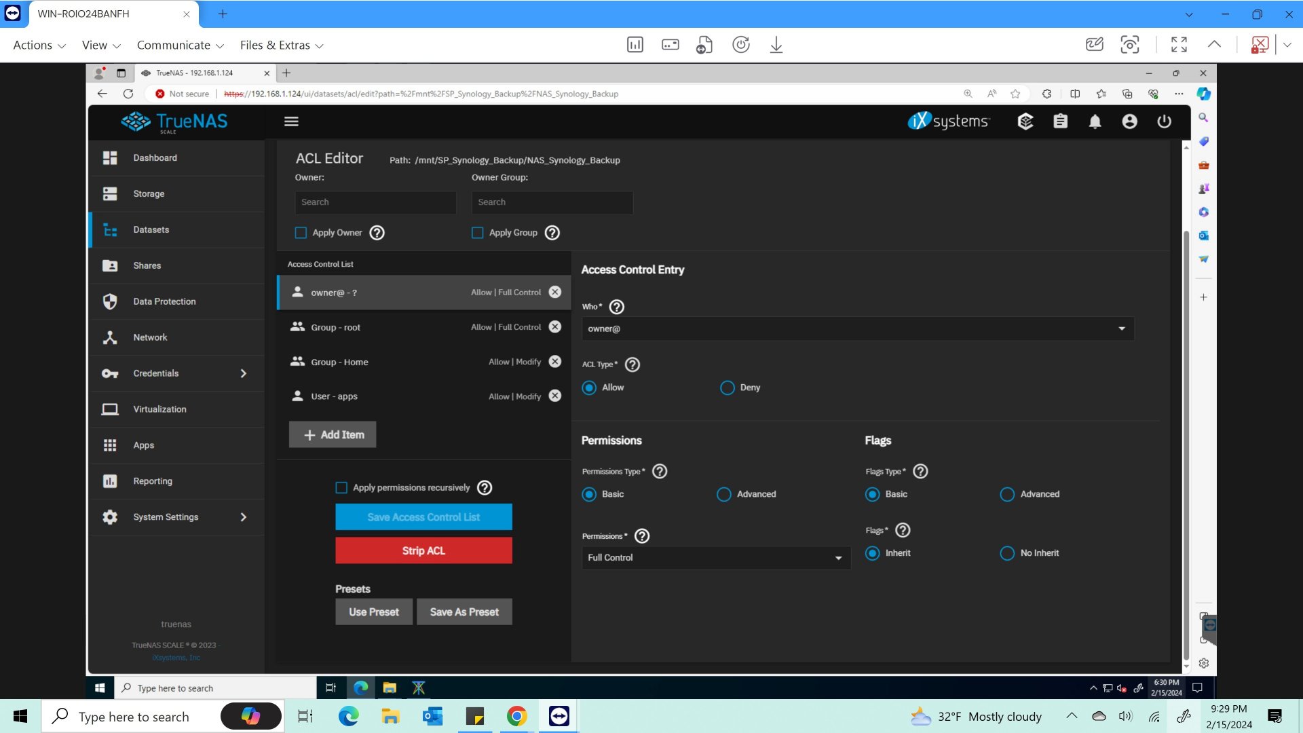
Task: Enable the Apply Owner checkbox
Action: 301,233
